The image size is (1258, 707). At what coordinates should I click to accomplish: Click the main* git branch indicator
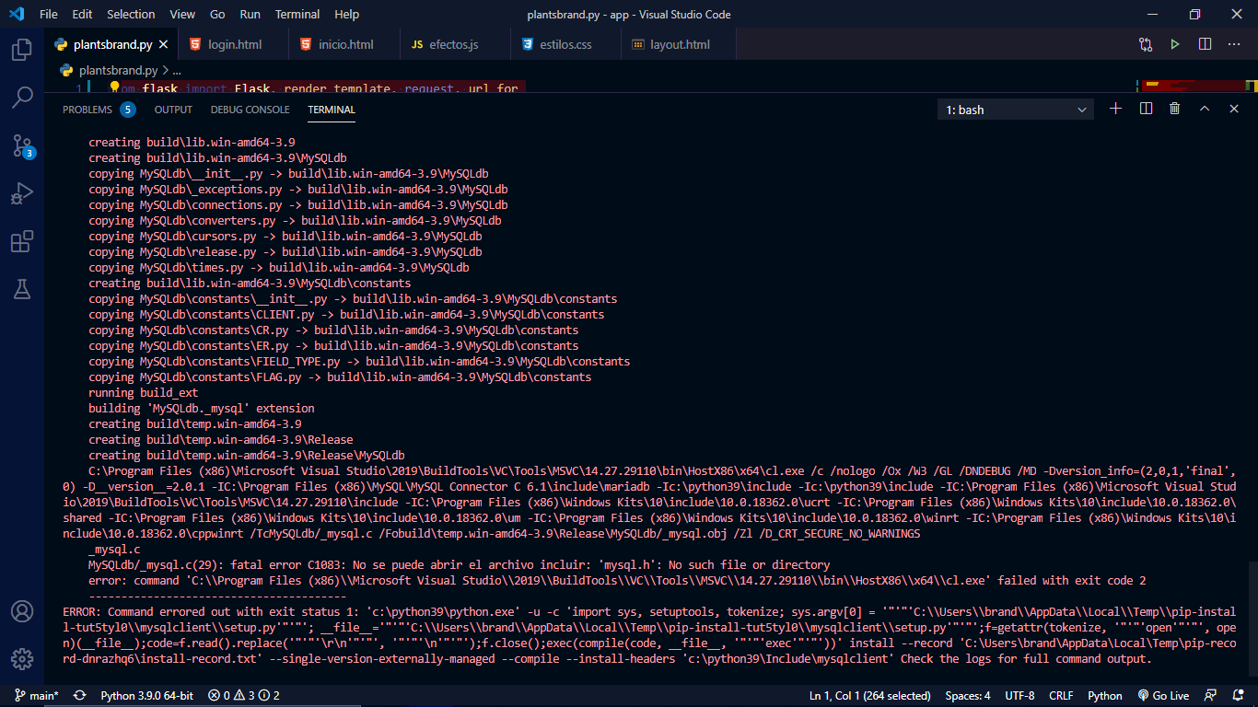(x=37, y=696)
